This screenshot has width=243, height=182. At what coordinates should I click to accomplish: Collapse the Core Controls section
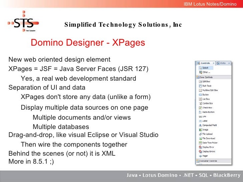point(214,77)
